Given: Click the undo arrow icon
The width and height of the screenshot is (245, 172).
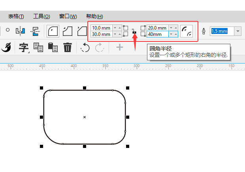Looking at the screenshot, I should (x=85, y=48).
